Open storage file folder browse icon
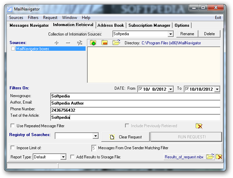The width and height of the screenshot is (233, 178). click(x=210, y=156)
